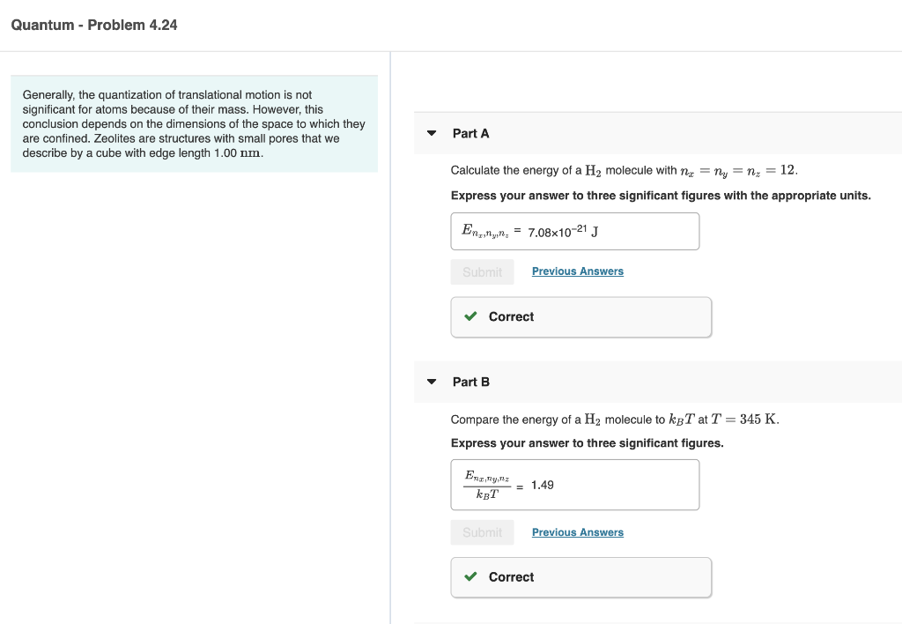Click the Submit button under Part B
Image resolution: width=902 pixels, height=624 pixels.
click(x=482, y=531)
